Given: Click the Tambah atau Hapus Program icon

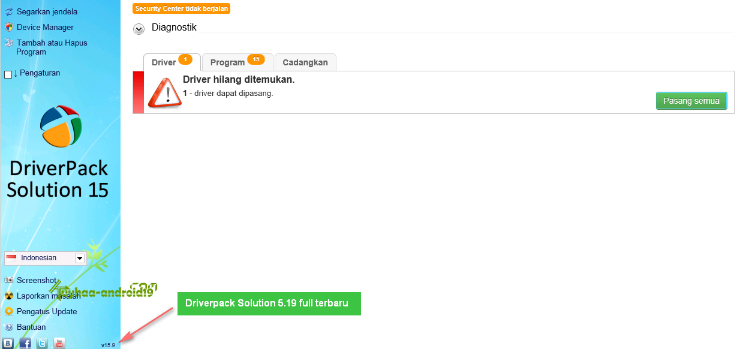Looking at the screenshot, I should (x=8, y=43).
